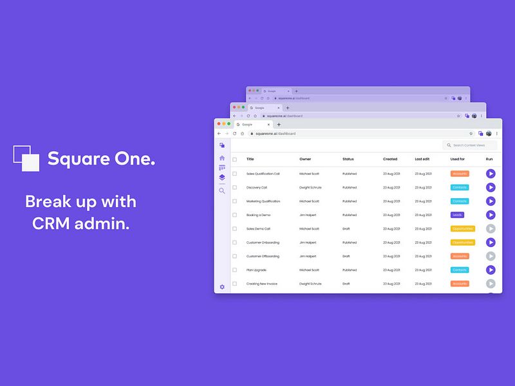Sort by the Last edit column header
Viewport: 515px width, 386px height.
(x=422, y=159)
